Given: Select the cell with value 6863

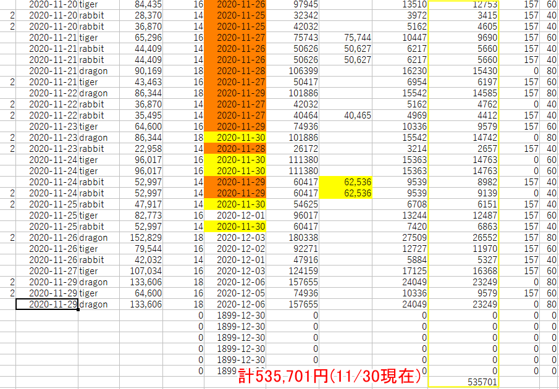Looking at the screenshot, I should [463, 227].
